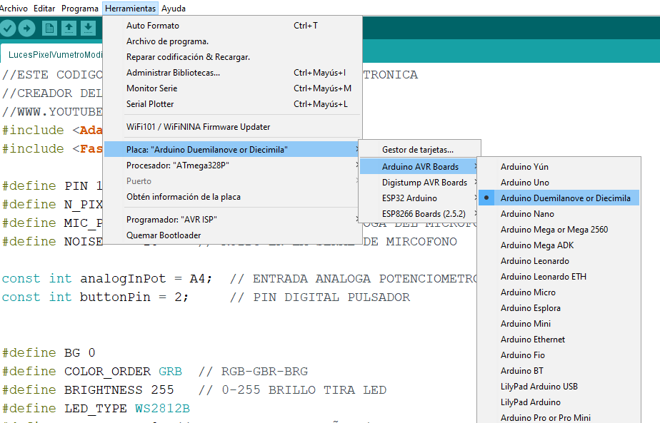Click the Upload sketch arrow icon
Image resolution: width=660 pixels, height=423 pixels.
point(26,28)
